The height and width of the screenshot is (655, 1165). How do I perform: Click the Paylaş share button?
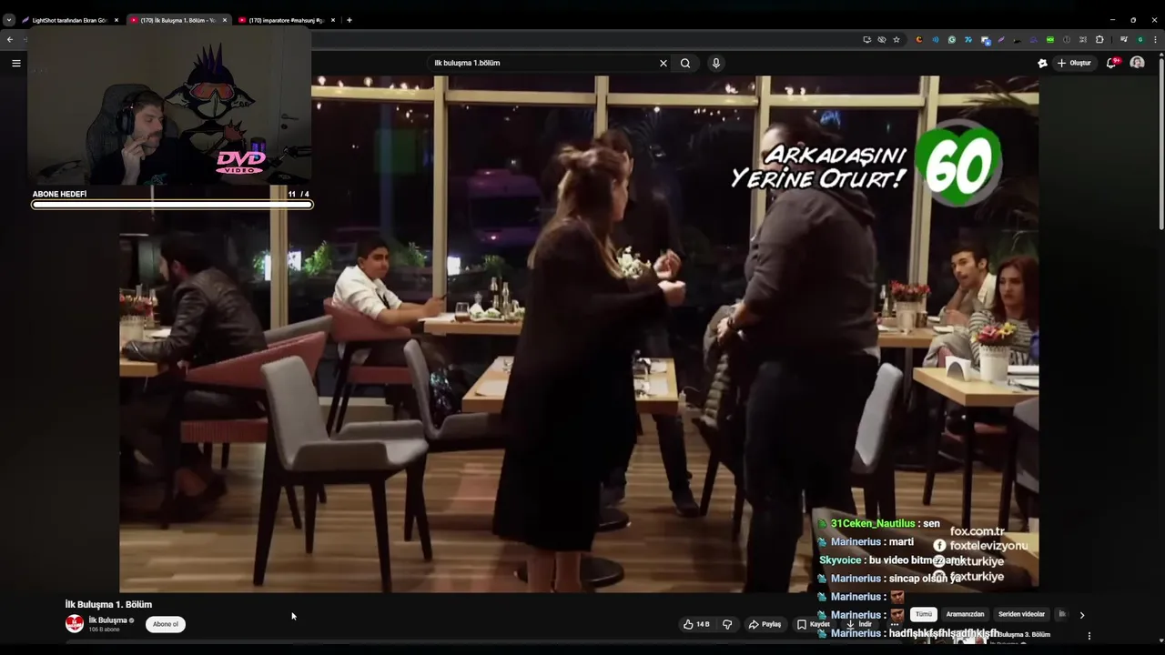click(765, 624)
